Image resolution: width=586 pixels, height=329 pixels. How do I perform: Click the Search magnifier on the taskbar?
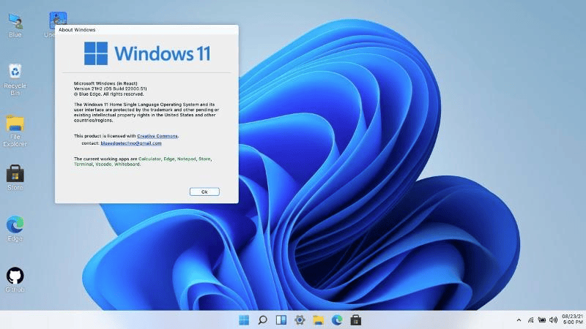(x=262, y=320)
